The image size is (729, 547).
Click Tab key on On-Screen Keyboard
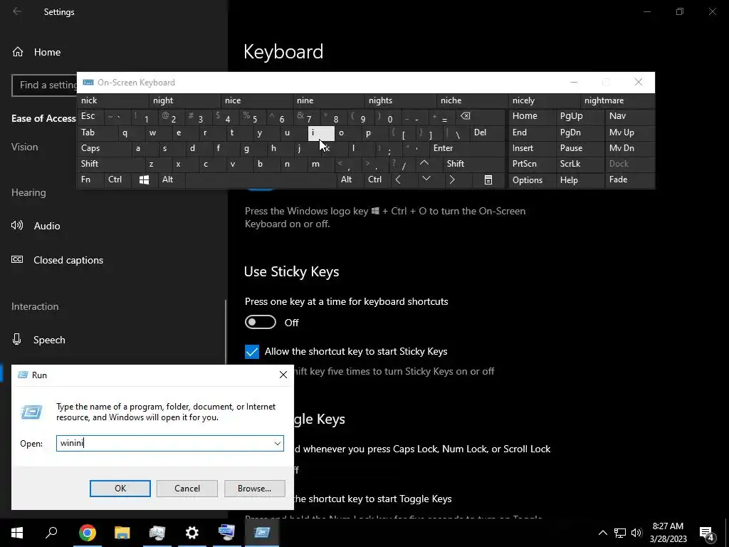[97, 132]
